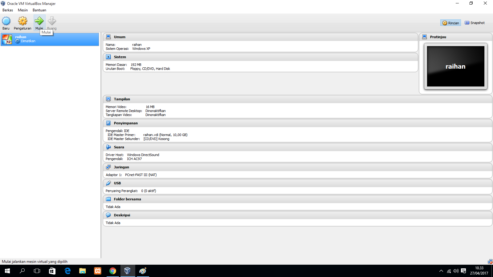This screenshot has width=493, height=277.
Task: Open the Tampilan section title link
Action: coord(122,99)
